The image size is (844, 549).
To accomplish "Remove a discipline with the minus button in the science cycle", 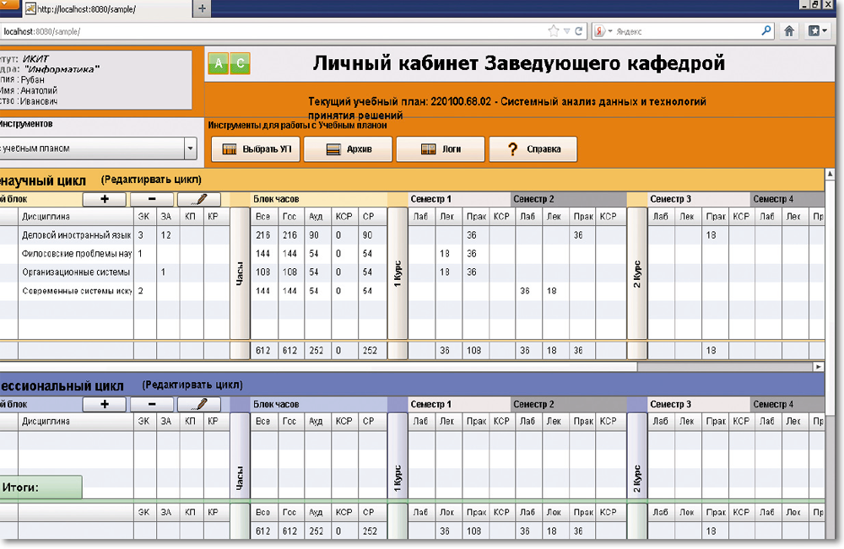I will pos(152,199).
